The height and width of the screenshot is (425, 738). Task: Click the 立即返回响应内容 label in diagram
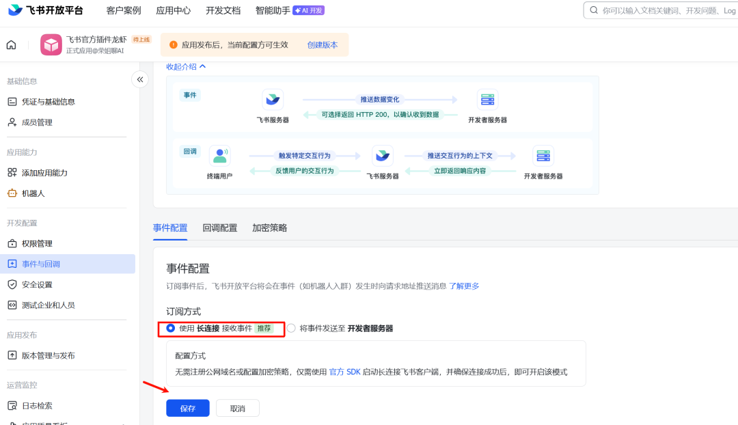click(460, 171)
